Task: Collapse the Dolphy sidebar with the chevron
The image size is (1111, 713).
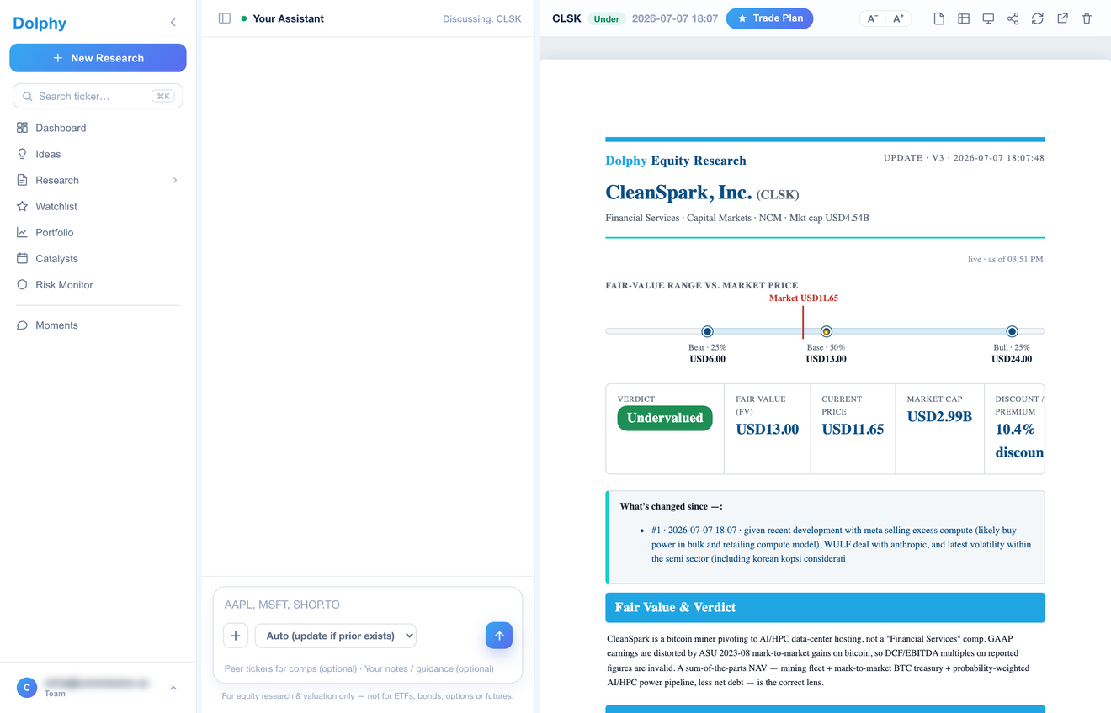Action: 173,23
